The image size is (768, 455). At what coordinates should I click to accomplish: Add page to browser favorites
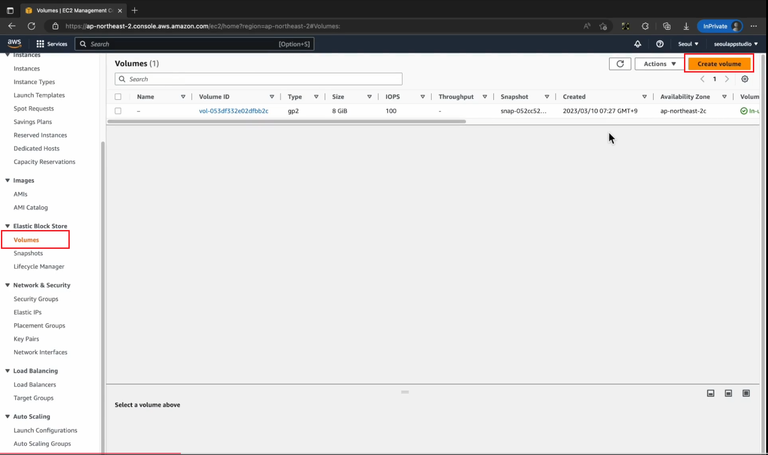pyautogui.click(x=603, y=26)
